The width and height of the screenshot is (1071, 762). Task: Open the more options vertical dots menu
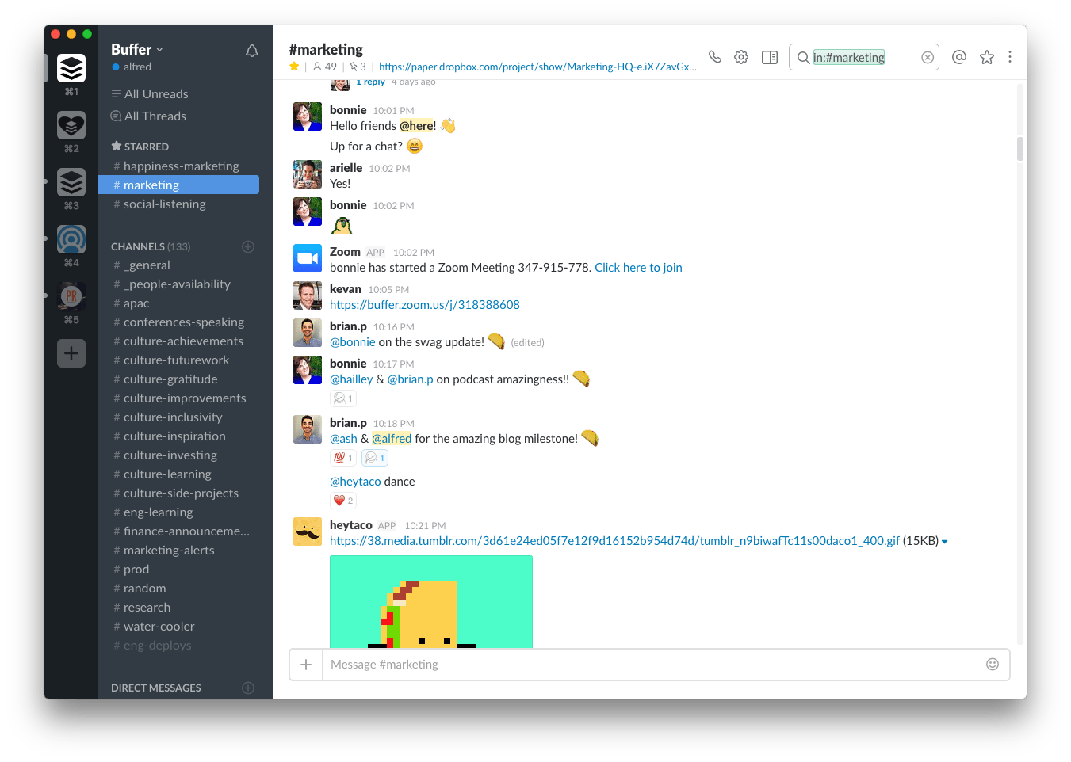point(1010,57)
